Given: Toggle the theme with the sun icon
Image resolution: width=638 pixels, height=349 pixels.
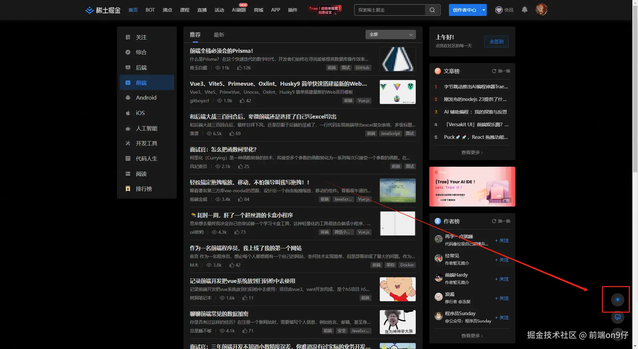Looking at the screenshot, I should click(618, 300).
